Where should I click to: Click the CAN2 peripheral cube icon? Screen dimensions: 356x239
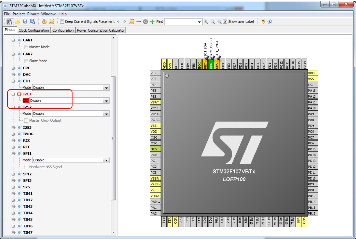click(x=19, y=54)
